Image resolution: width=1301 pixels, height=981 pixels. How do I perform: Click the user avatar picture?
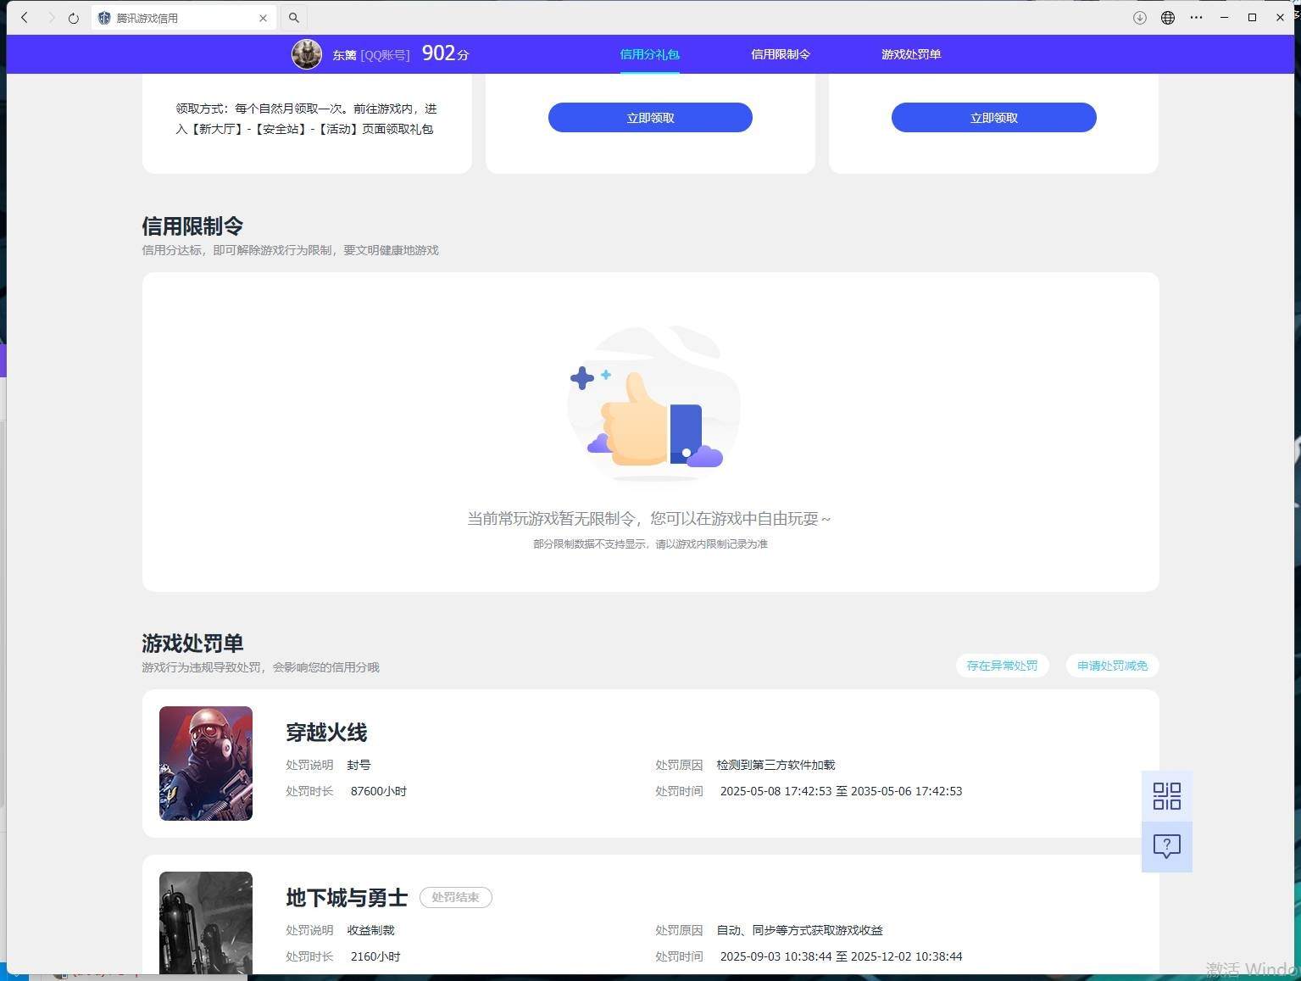tap(307, 54)
